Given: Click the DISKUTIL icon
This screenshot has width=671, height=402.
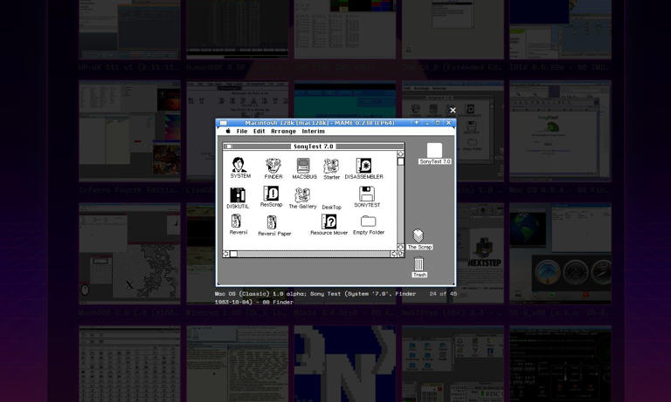Looking at the screenshot, I should click(x=238, y=194).
